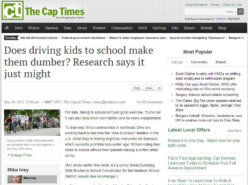
Task: Open the Rentals menu item
Action: tap(207, 28)
